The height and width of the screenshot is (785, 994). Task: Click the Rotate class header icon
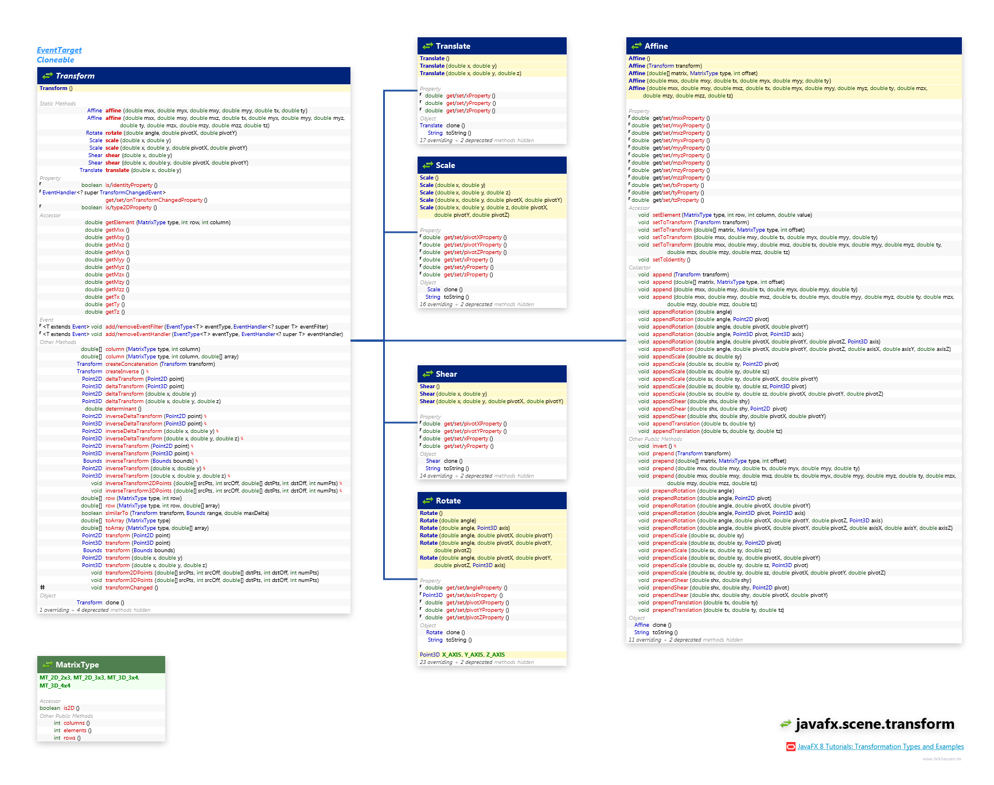[x=428, y=501]
